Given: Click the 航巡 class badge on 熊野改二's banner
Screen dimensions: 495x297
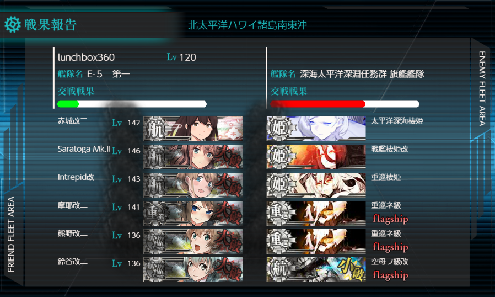Looking at the screenshot, I should tap(155, 241).
